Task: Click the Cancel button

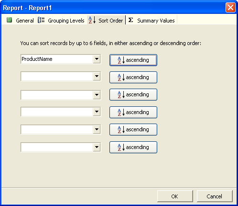Action: (215, 196)
